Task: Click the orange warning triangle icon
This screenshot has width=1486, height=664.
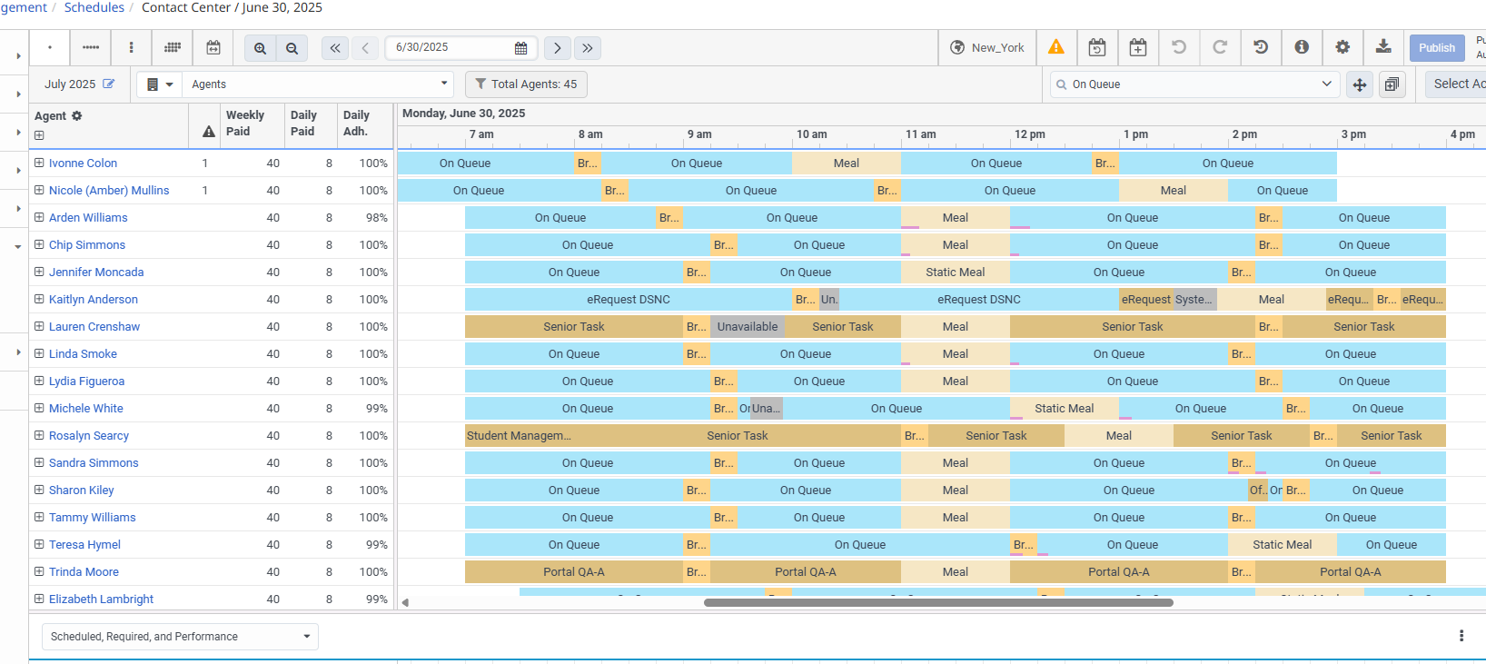Action: [1056, 47]
